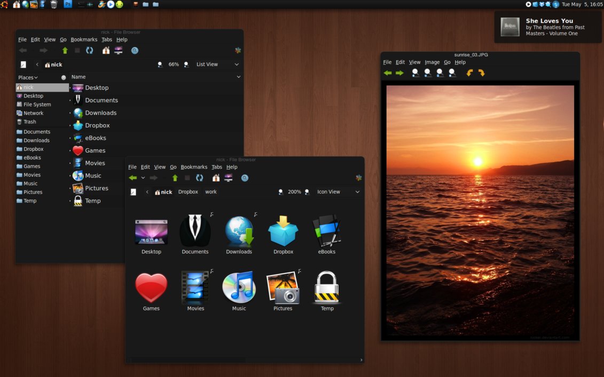Rotate the sunrise image counterclockwise
Screen dimensions: 604x377
pos(469,73)
